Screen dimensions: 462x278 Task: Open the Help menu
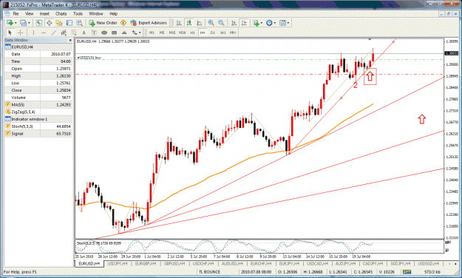pyautogui.click(x=113, y=13)
